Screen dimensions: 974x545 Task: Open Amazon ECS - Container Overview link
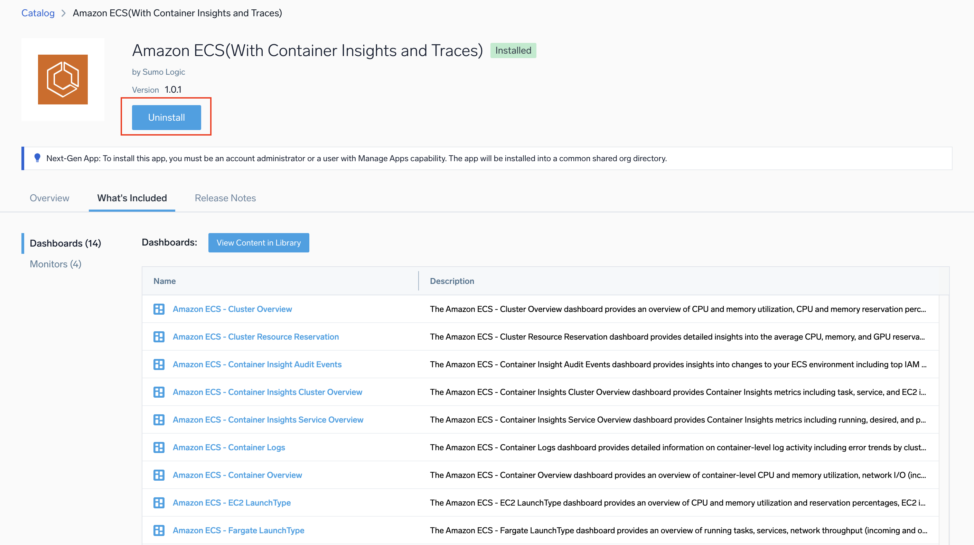[237, 475]
